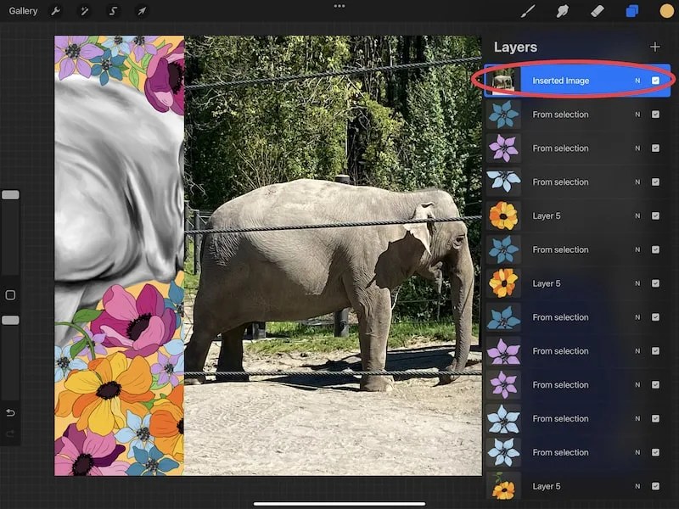The height and width of the screenshot is (509, 679).
Task: Return to Gallery
Action: pyautogui.click(x=23, y=11)
